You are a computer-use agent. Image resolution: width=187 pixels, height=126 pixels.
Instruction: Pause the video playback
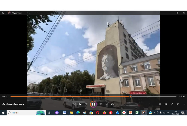[x=93, y=104]
